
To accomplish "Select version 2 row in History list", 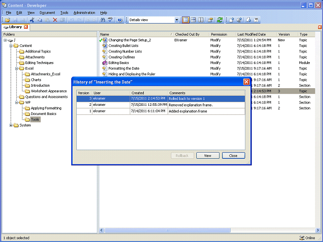I will [160, 105].
